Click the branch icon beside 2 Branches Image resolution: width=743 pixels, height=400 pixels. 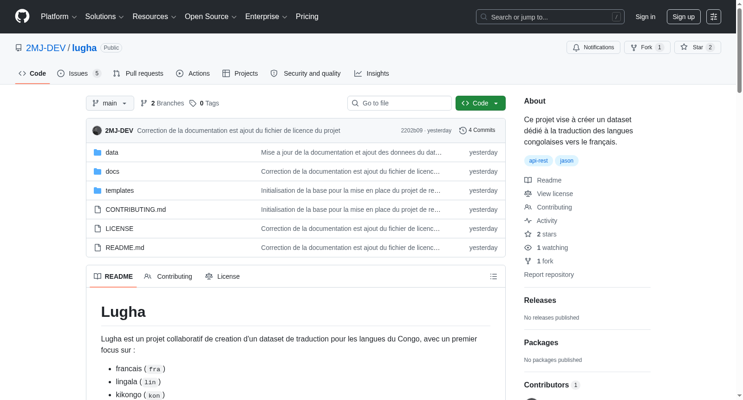pyautogui.click(x=144, y=103)
